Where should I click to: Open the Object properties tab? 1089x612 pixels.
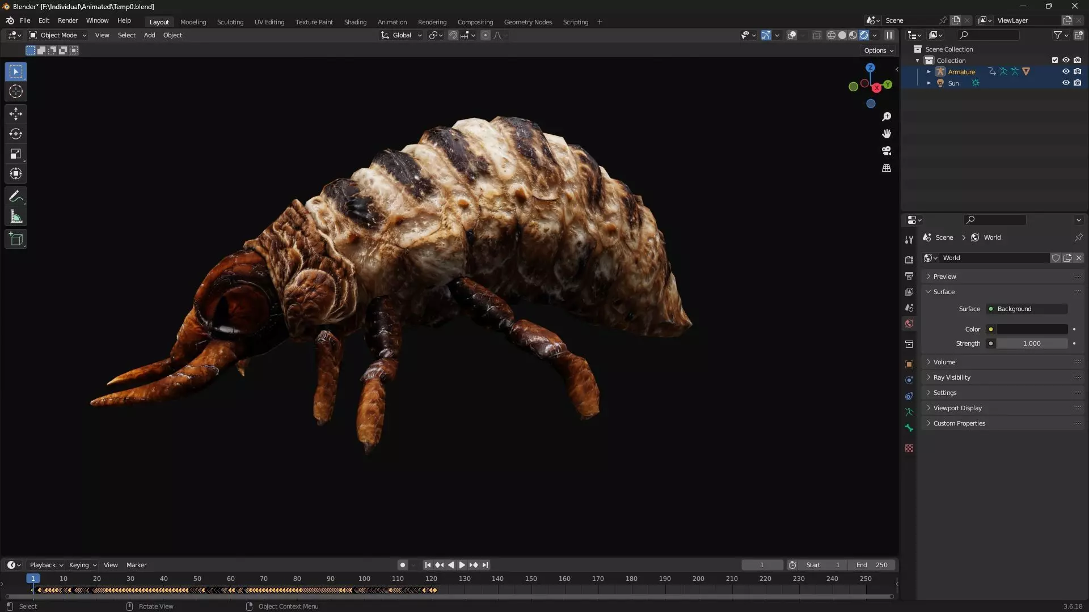[x=909, y=364]
